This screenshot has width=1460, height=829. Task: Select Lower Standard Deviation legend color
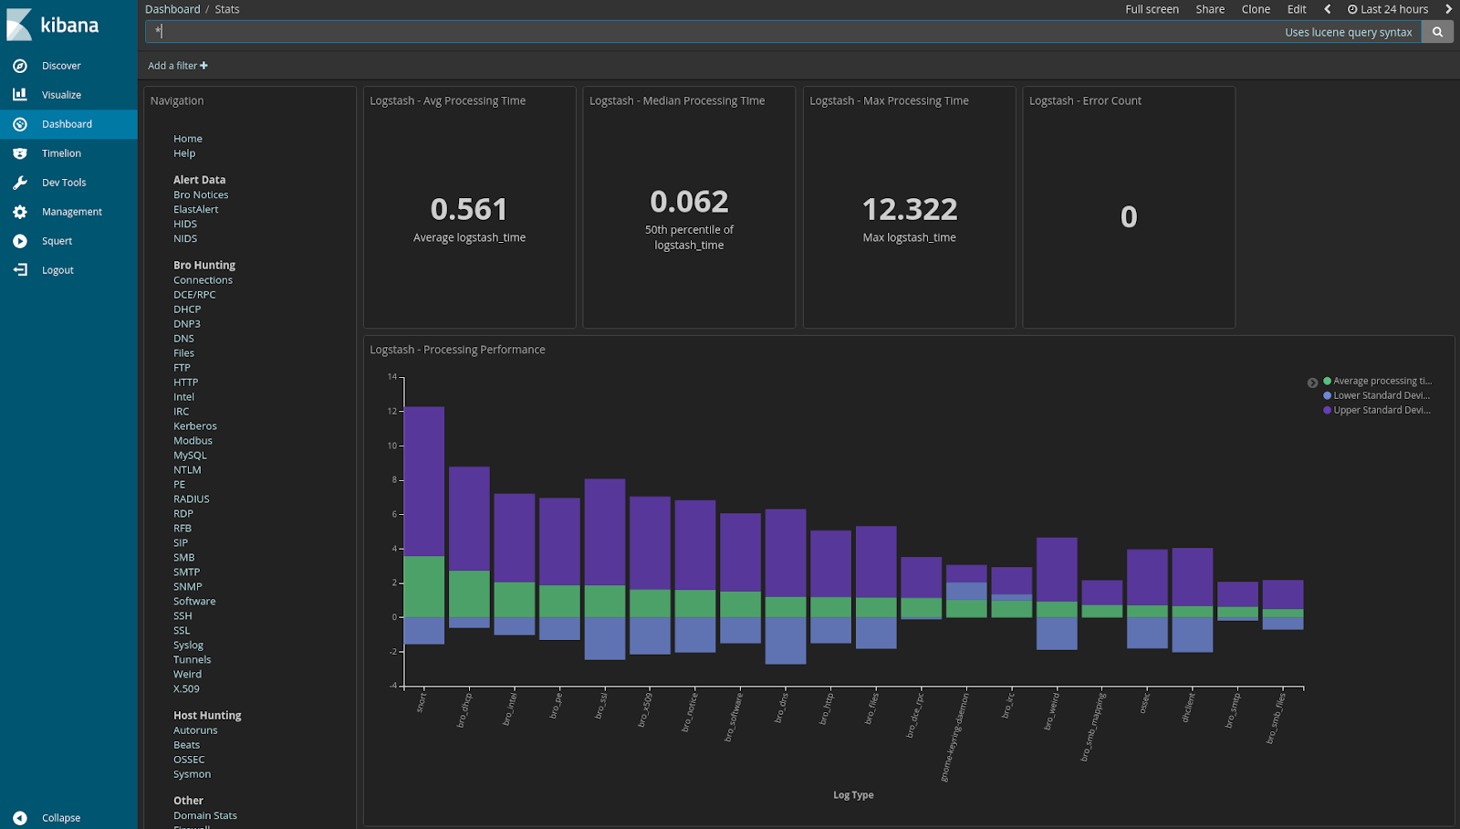[1327, 395]
